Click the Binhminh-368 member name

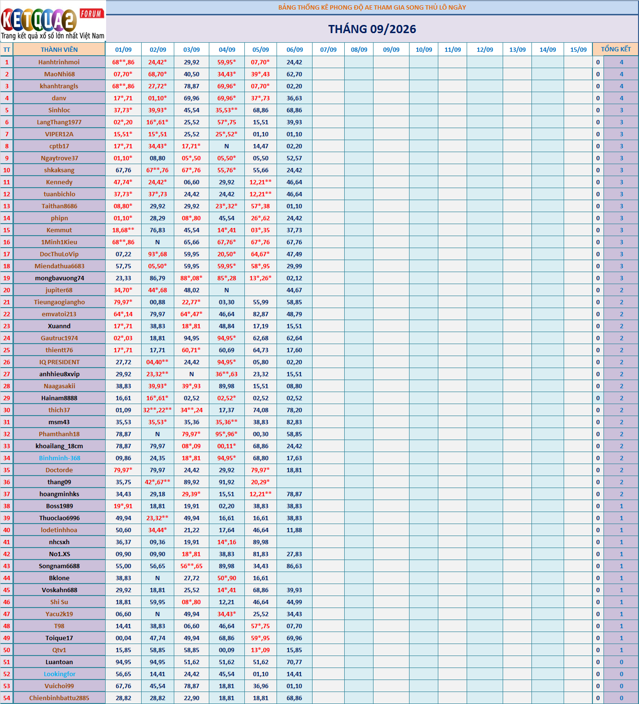(x=59, y=458)
